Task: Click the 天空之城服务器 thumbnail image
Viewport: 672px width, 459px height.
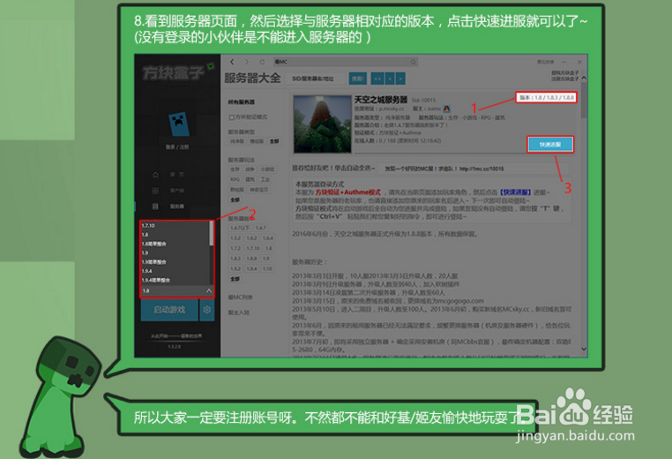Action: click(x=322, y=124)
